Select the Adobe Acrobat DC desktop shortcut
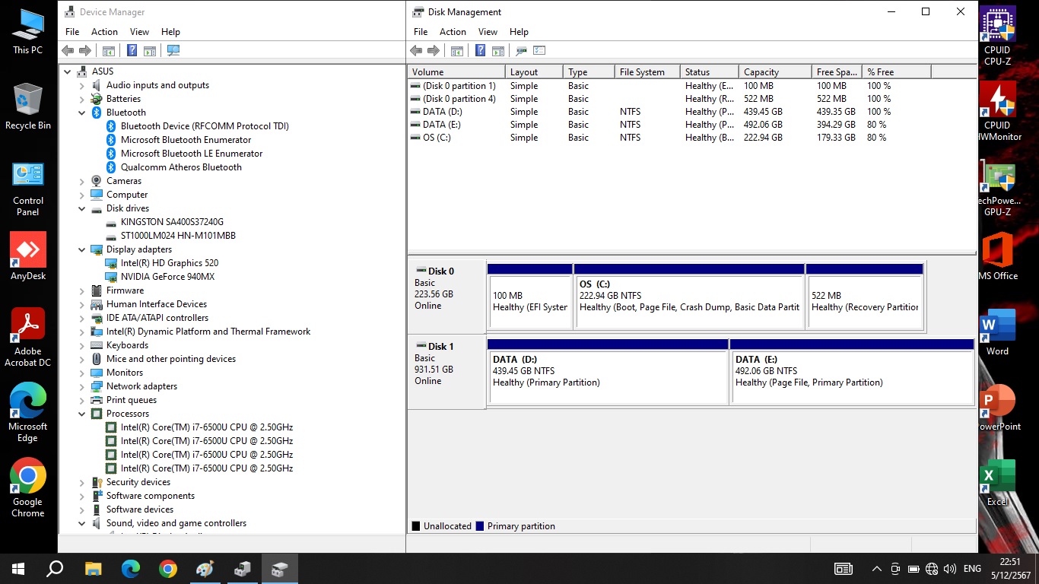Viewport: 1039px width, 584px height. pos(28,337)
